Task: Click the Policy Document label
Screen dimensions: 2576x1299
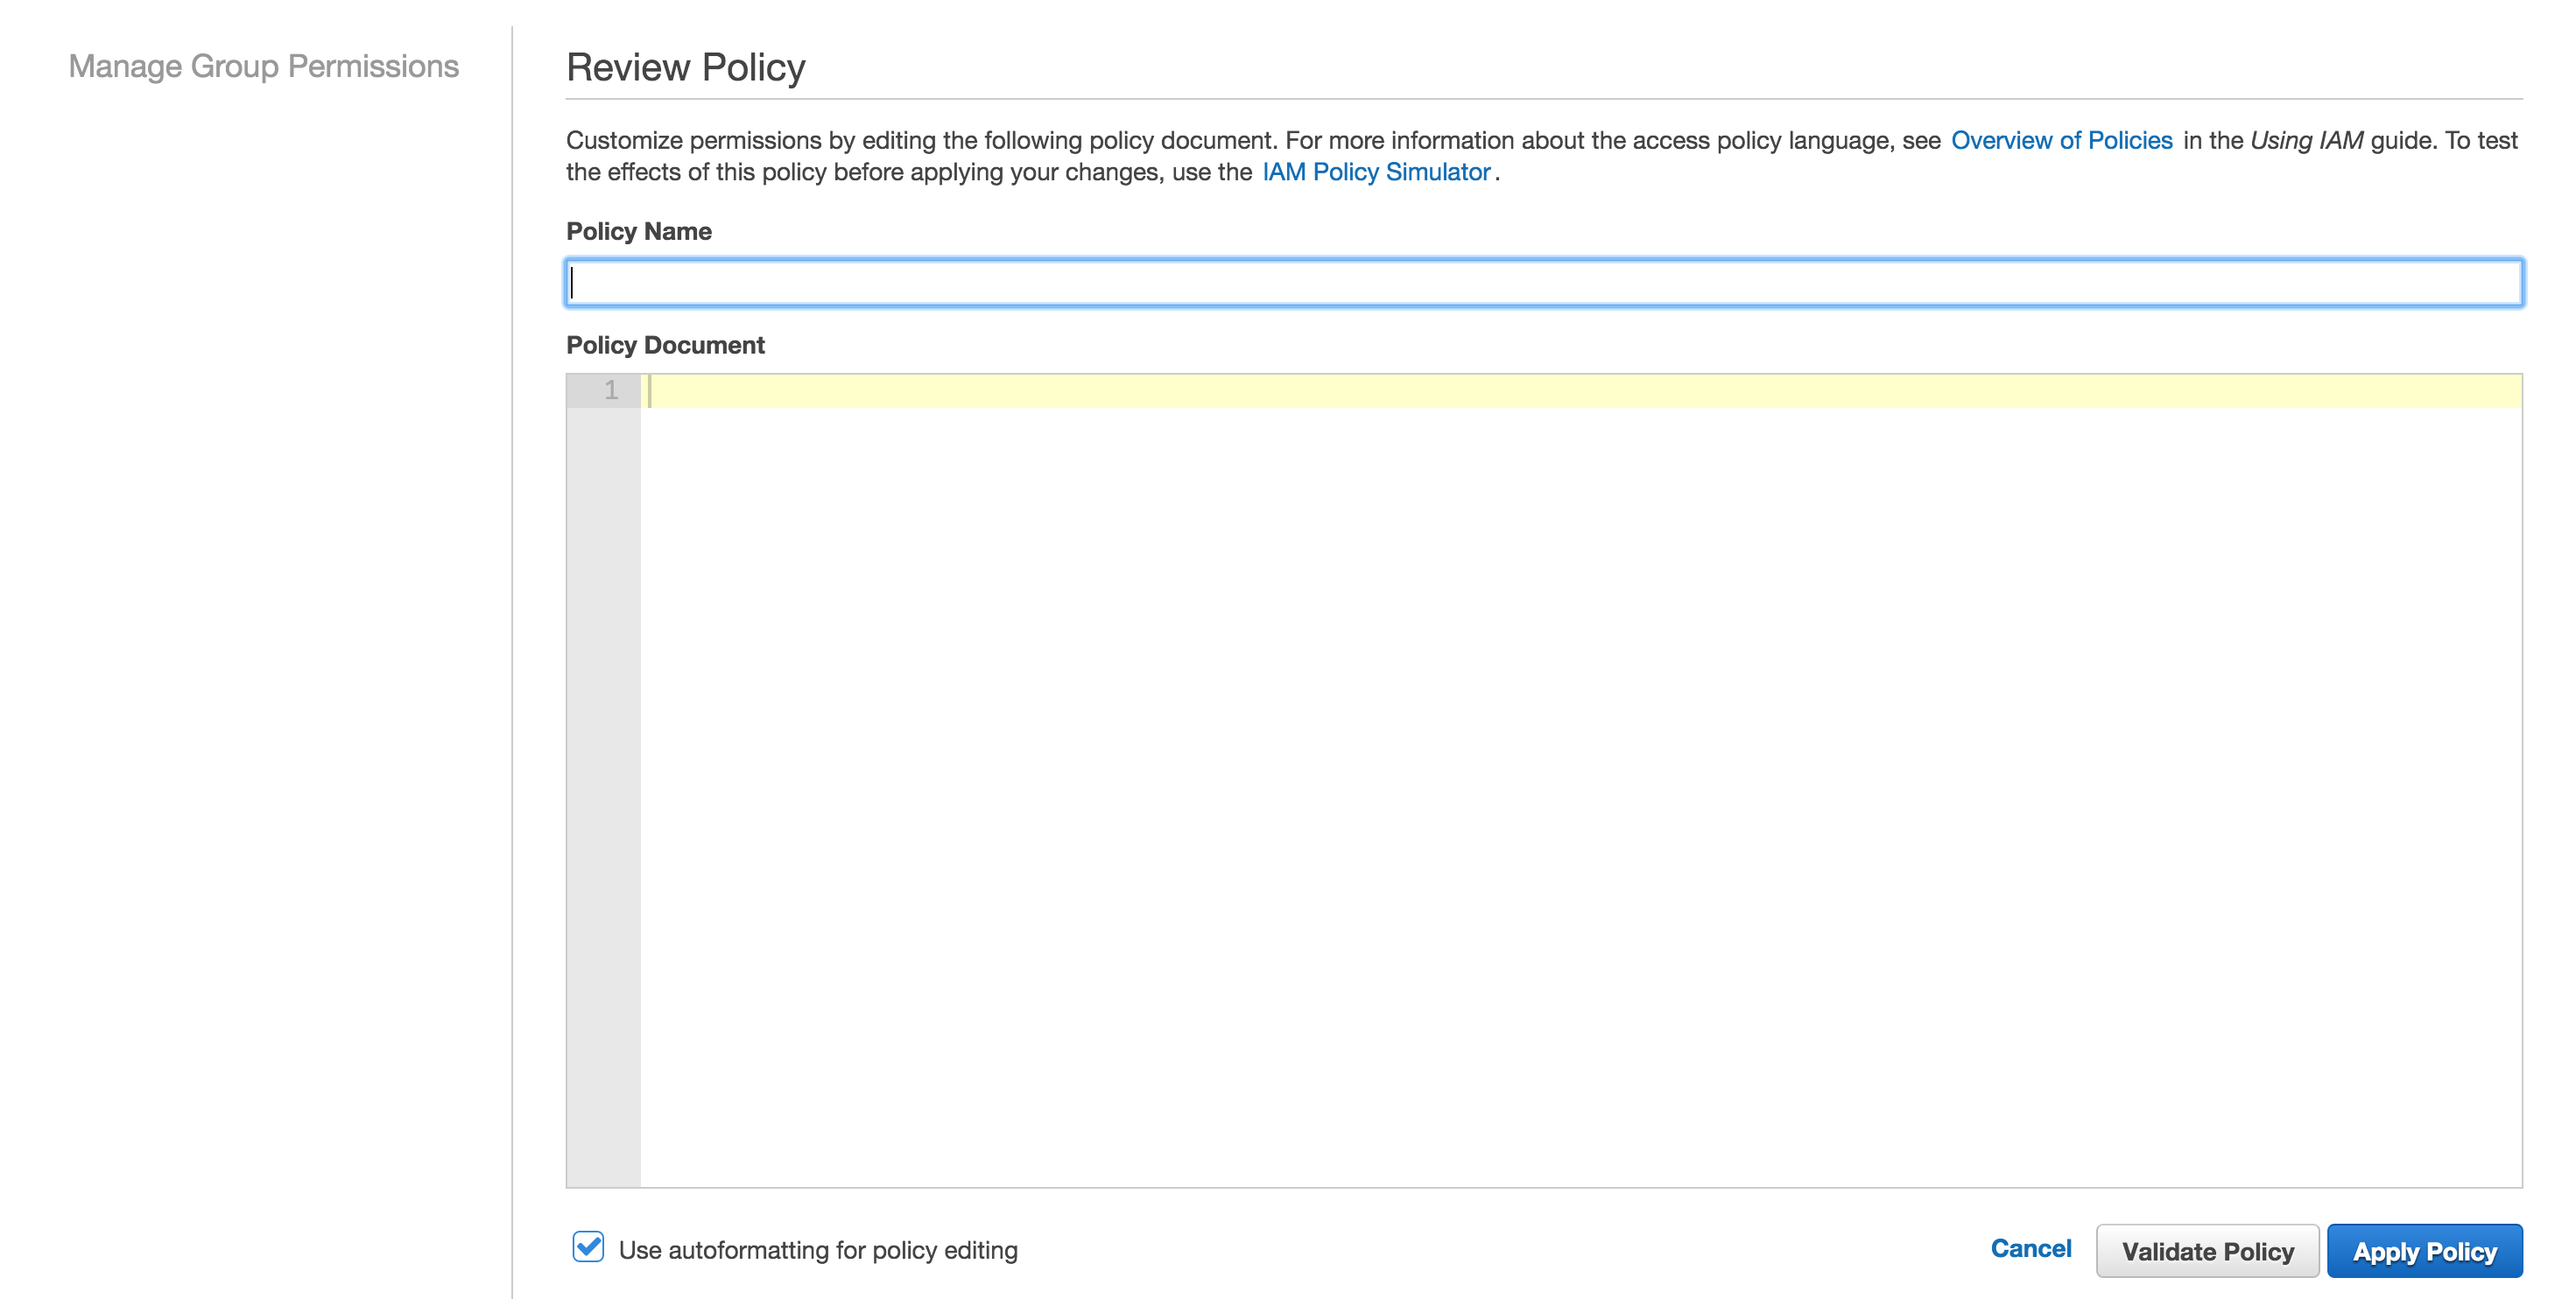Action: coord(665,345)
